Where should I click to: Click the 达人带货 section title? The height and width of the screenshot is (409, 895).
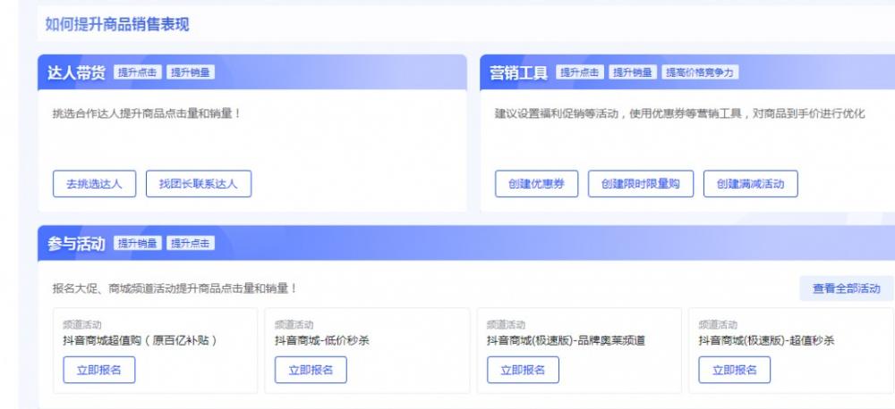[x=76, y=72]
